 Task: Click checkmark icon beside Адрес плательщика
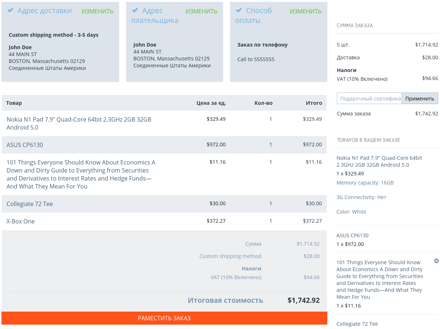click(135, 10)
